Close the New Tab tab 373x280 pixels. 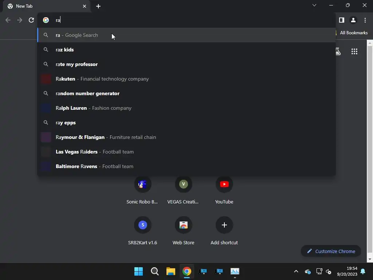pyautogui.click(x=85, y=6)
